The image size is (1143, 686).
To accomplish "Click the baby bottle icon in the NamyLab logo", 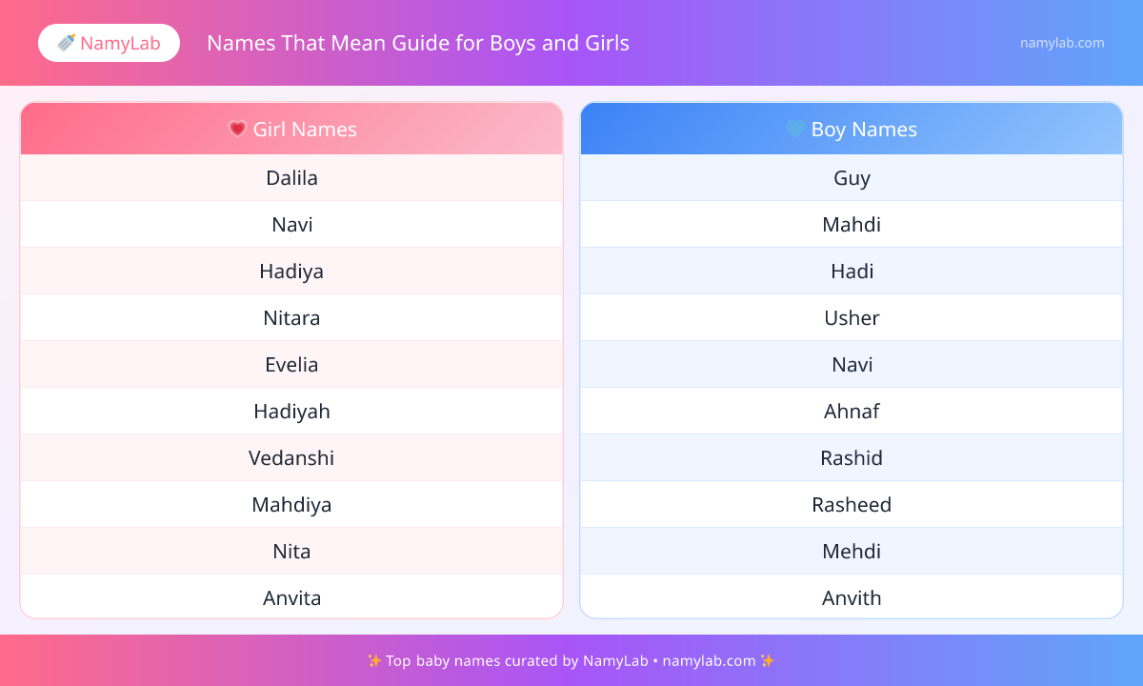I will [x=66, y=43].
